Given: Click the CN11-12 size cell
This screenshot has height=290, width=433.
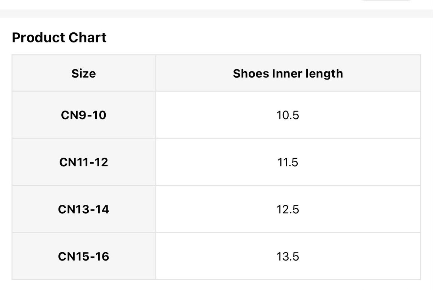Looking at the screenshot, I should click(x=84, y=162).
